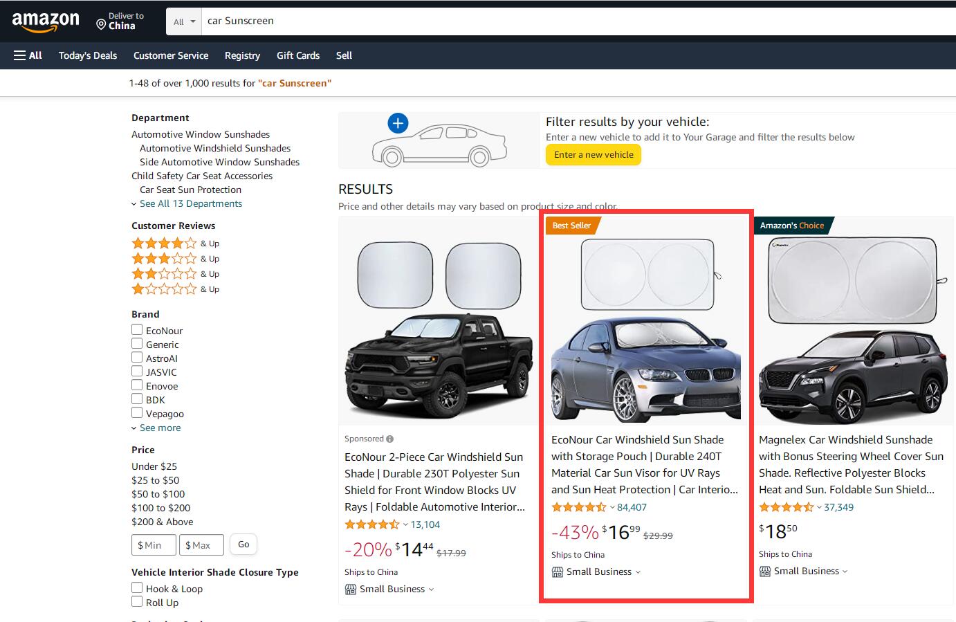Click the Best Seller badge
This screenshot has width=956, height=622.
572,226
